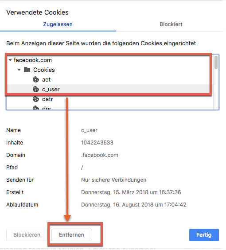The image size is (226, 250).
Task: Open the Blockiert tab
Action: click(x=171, y=24)
